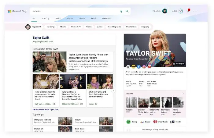The width and height of the screenshot is (214, 138).
Task: Open the Harry Styles Yahoo article
Action: [x=100, y=90]
